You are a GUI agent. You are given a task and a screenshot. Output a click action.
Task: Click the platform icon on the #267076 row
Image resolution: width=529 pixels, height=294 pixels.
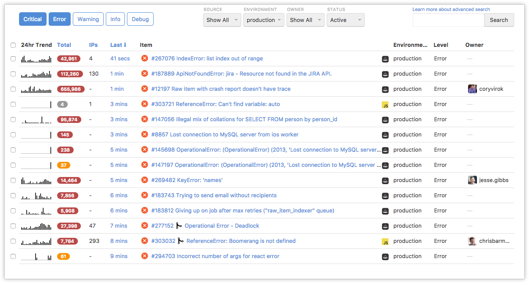tap(385, 59)
